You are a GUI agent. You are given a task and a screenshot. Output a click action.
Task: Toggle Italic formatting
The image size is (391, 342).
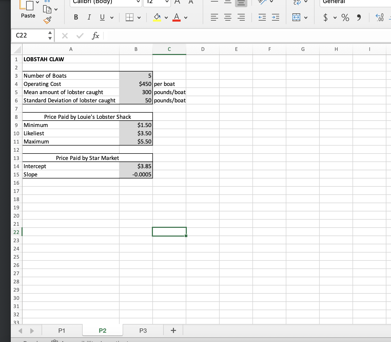(x=89, y=17)
